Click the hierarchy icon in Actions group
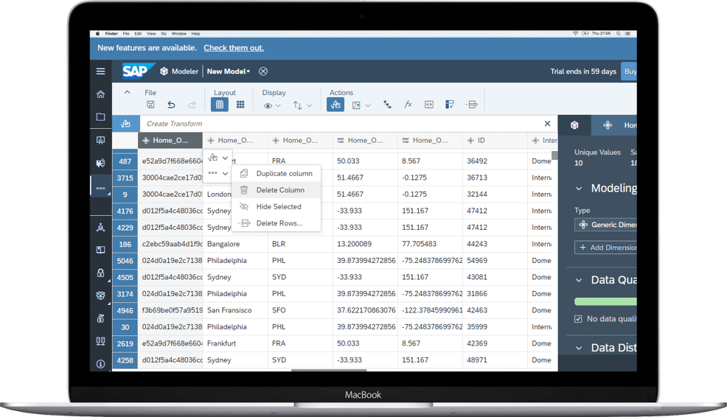Screen dimensions: 727x417 click(x=387, y=105)
